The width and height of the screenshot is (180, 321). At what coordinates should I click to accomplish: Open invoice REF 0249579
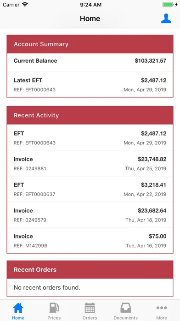90,215
